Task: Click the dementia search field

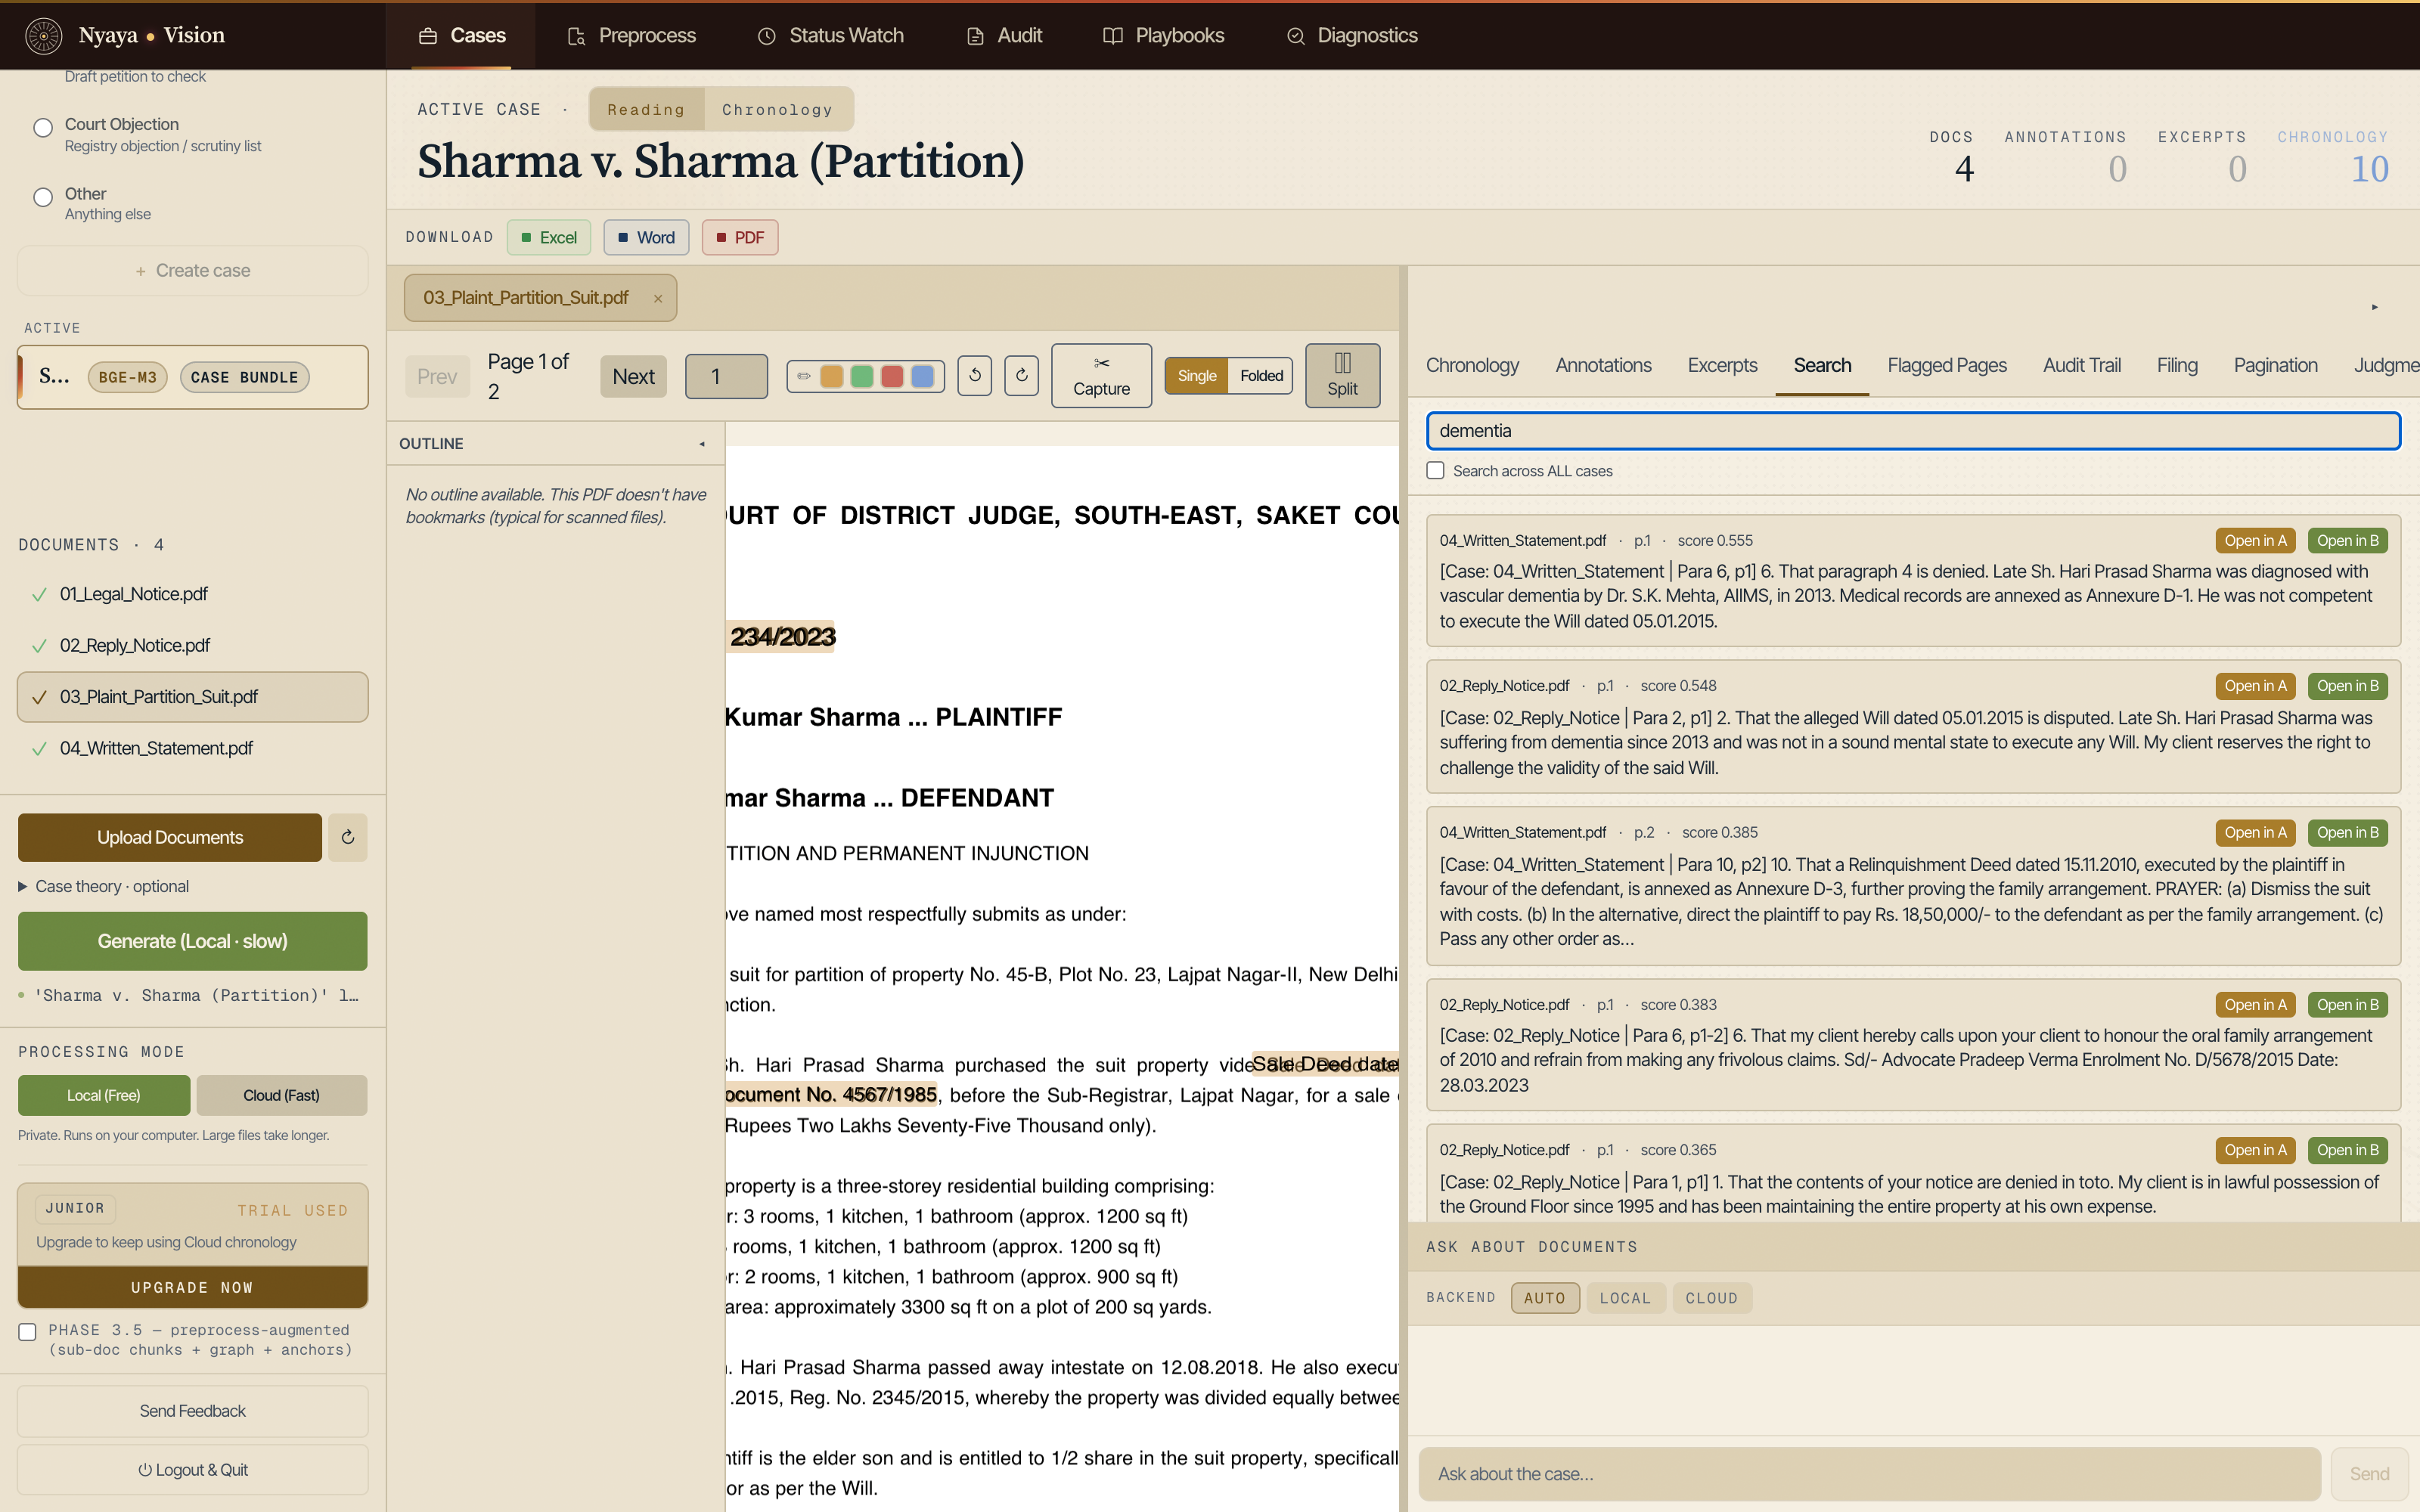Action: (x=1912, y=431)
